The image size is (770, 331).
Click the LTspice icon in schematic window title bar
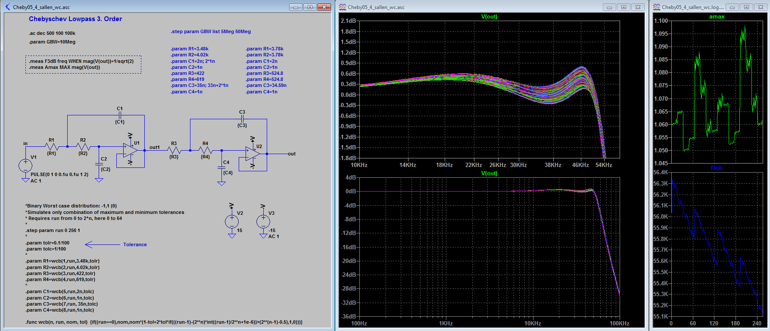(7, 7)
